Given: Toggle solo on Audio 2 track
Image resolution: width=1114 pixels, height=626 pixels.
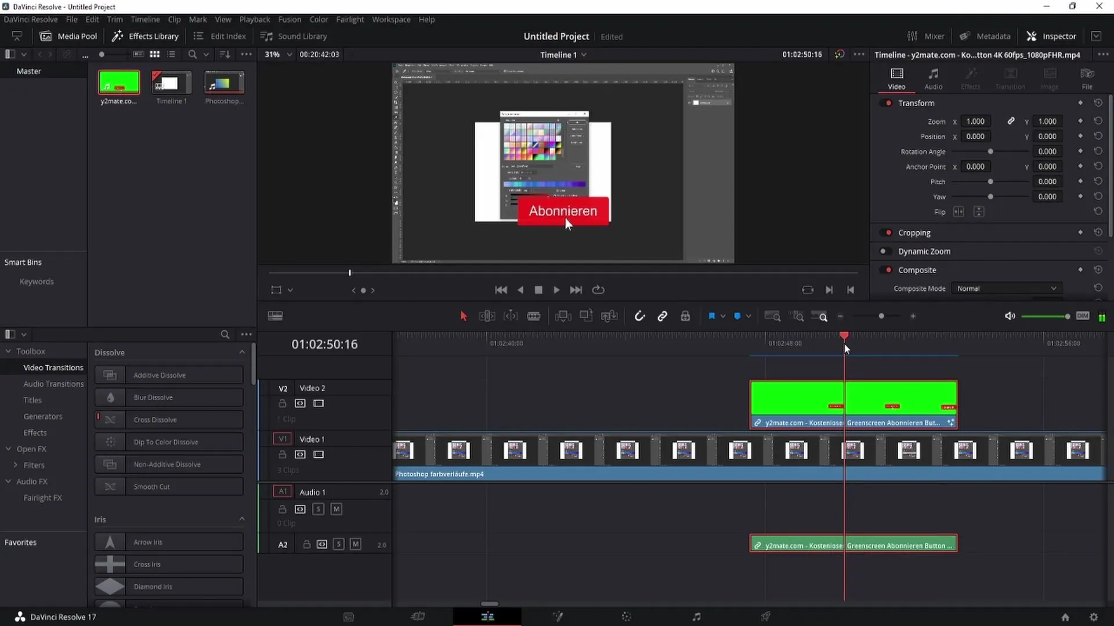Looking at the screenshot, I should click(339, 544).
